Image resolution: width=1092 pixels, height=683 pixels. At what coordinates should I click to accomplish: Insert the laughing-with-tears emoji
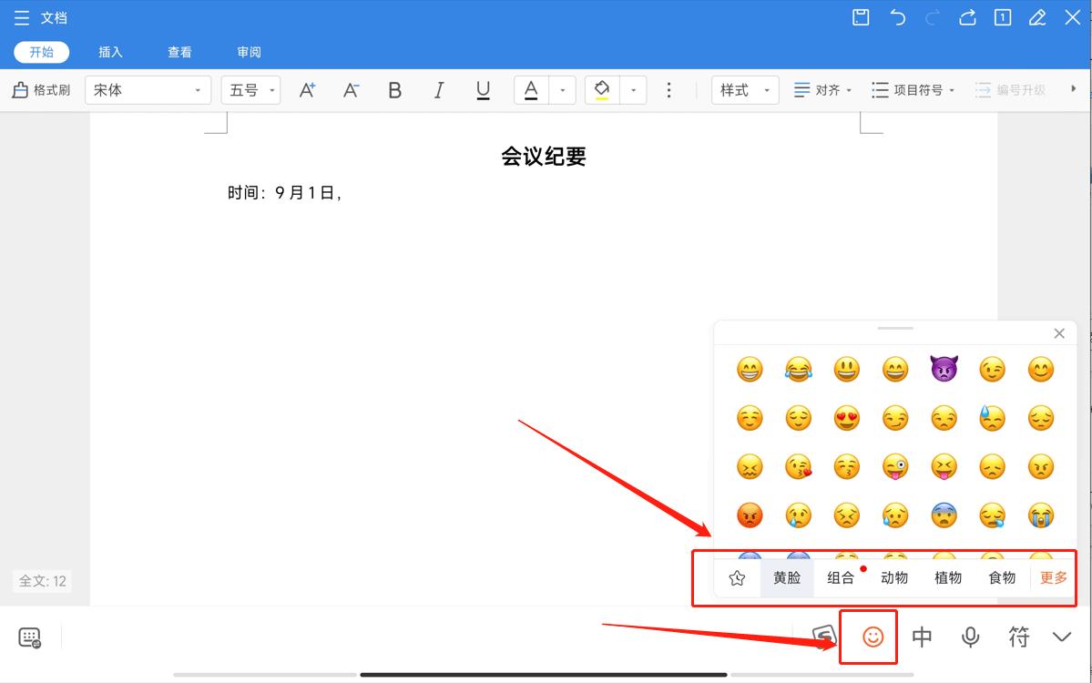click(798, 369)
